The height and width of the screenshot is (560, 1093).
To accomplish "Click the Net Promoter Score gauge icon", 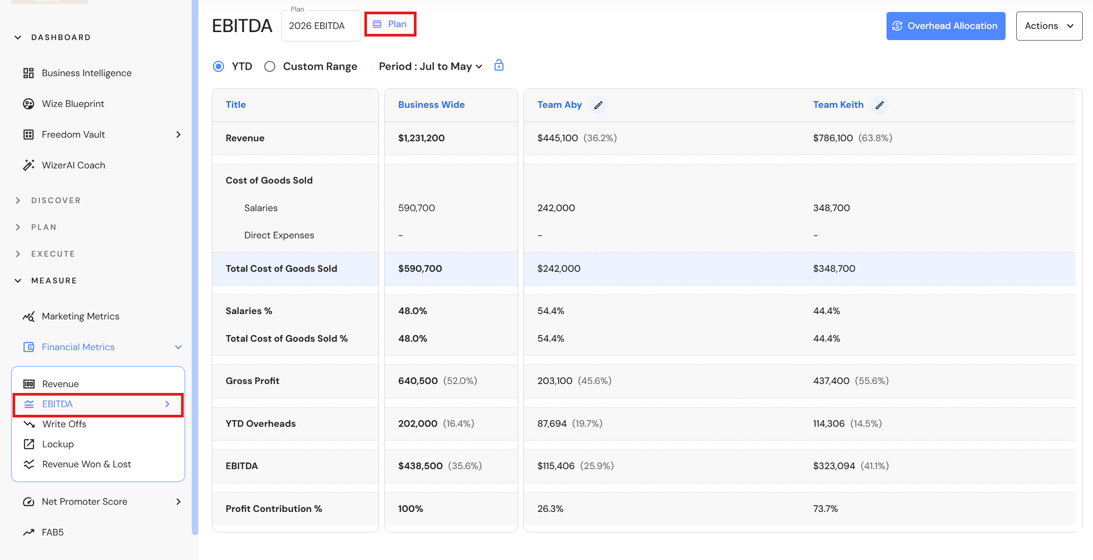I will click(x=29, y=502).
